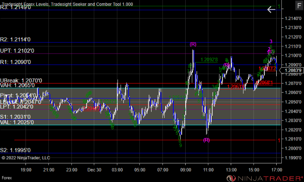Select the VAH: 1.2065'0 level label

pyautogui.click(x=17, y=85)
